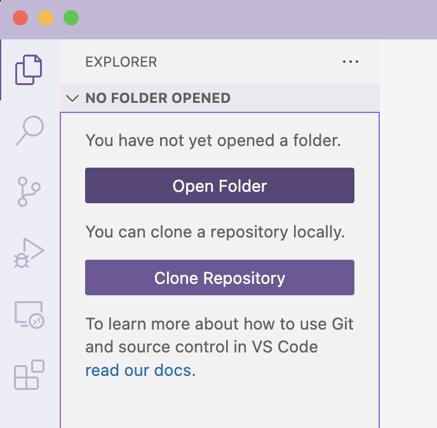Click the Clone Repository button
The height and width of the screenshot is (428, 437).
(220, 278)
